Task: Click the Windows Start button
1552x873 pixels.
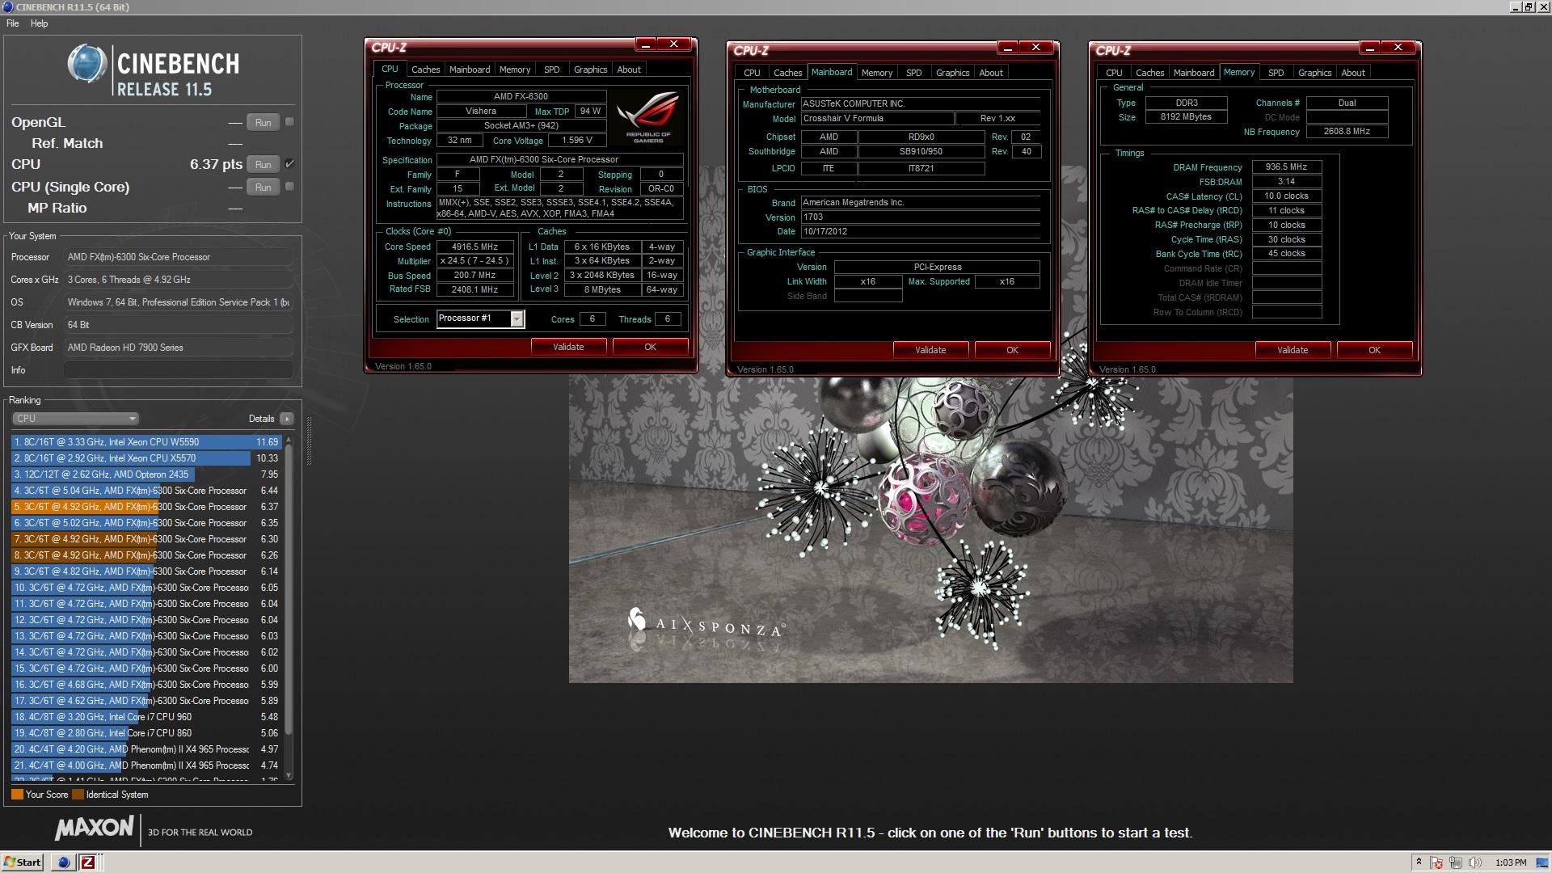Action: tap(22, 862)
